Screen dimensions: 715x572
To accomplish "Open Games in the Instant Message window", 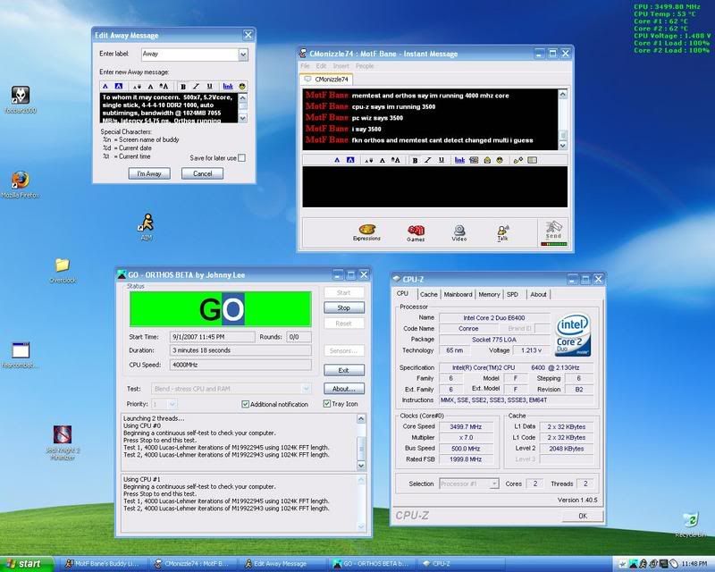I will tap(416, 233).
